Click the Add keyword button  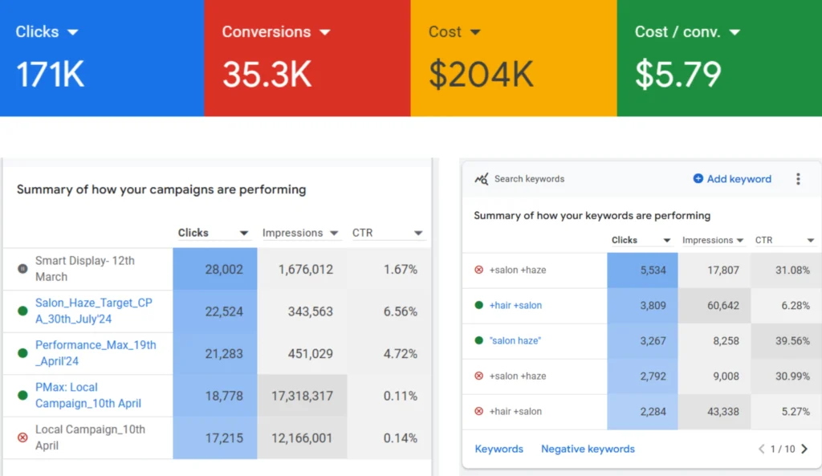732,179
